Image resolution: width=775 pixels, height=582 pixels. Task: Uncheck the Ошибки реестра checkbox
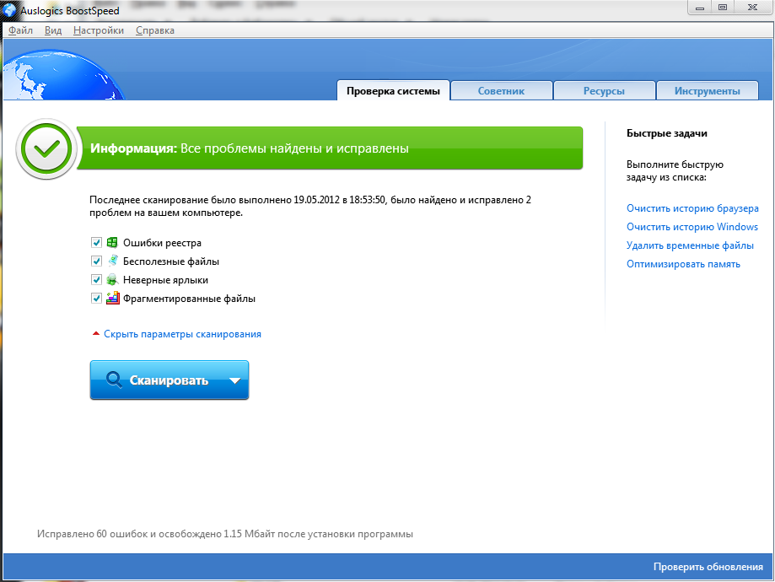tap(96, 242)
